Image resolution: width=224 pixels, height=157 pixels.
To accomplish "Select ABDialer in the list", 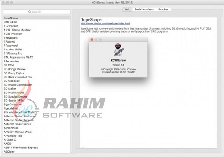I will click(37, 151).
